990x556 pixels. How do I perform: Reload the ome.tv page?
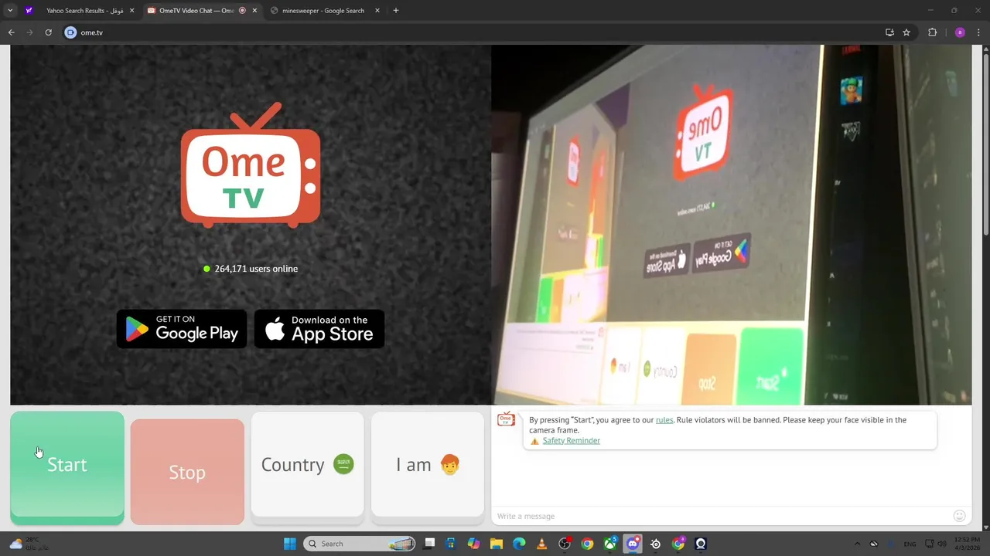pos(48,32)
